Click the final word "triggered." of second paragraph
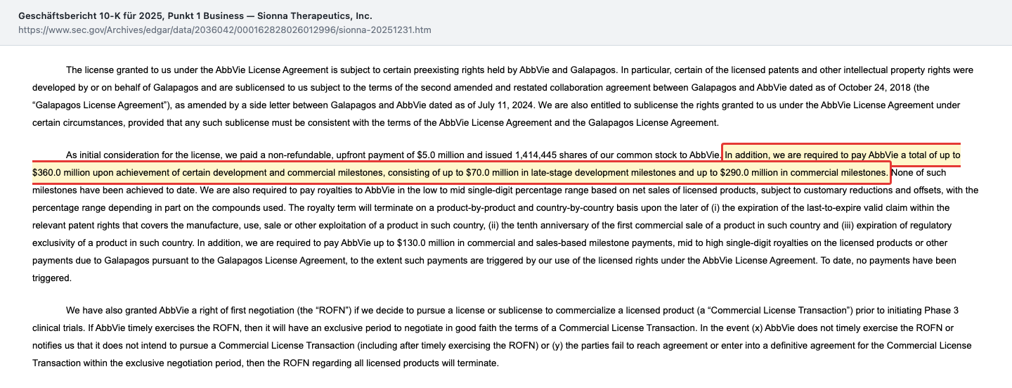Viewport: 1012px width, 388px height. (52, 278)
